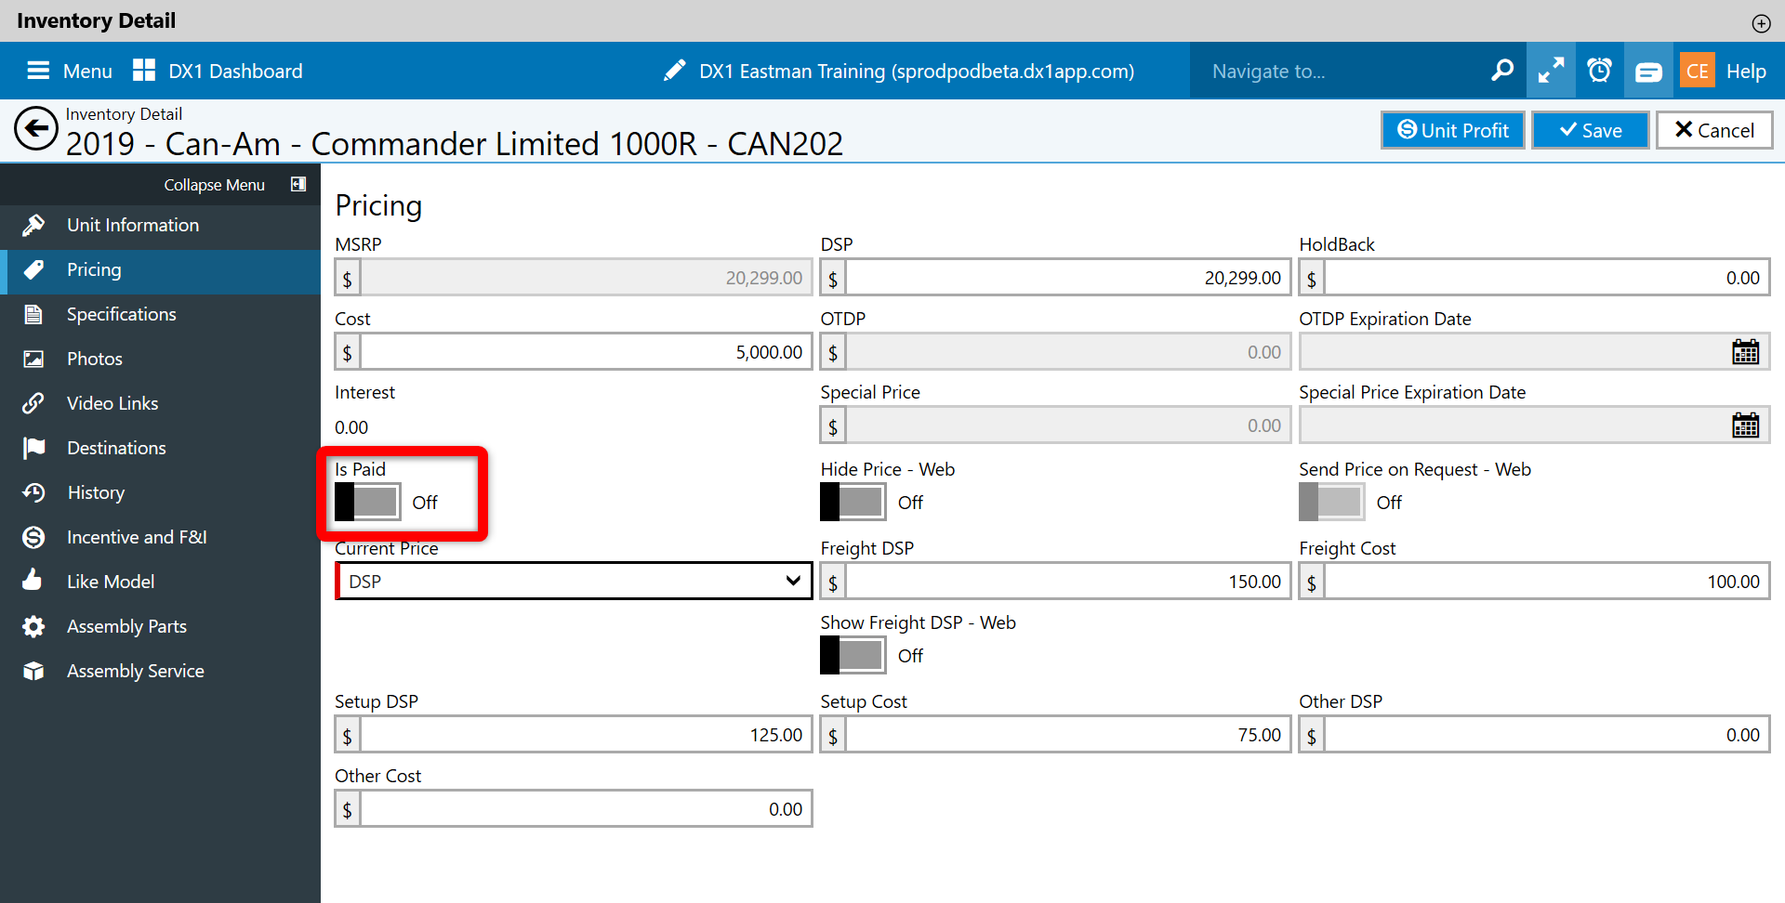Click the Video Links chain icon
1785x903 pixels.
point(33,403)
